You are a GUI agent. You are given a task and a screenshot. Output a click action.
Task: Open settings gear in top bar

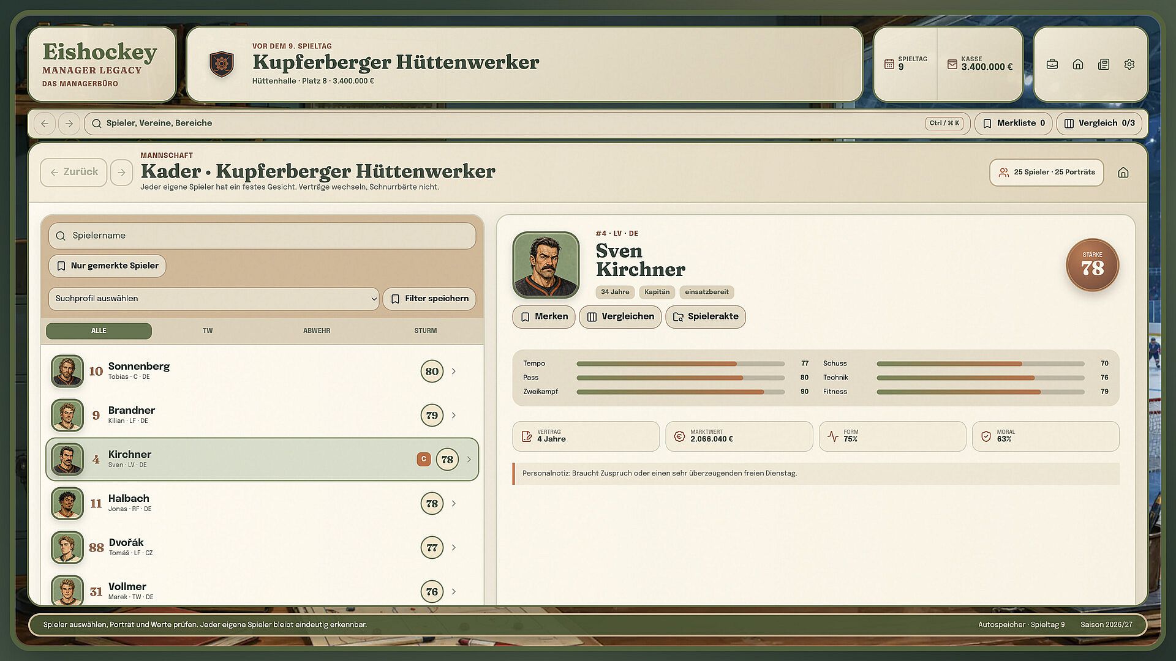pyautogui.click(x=1129, y=64)
